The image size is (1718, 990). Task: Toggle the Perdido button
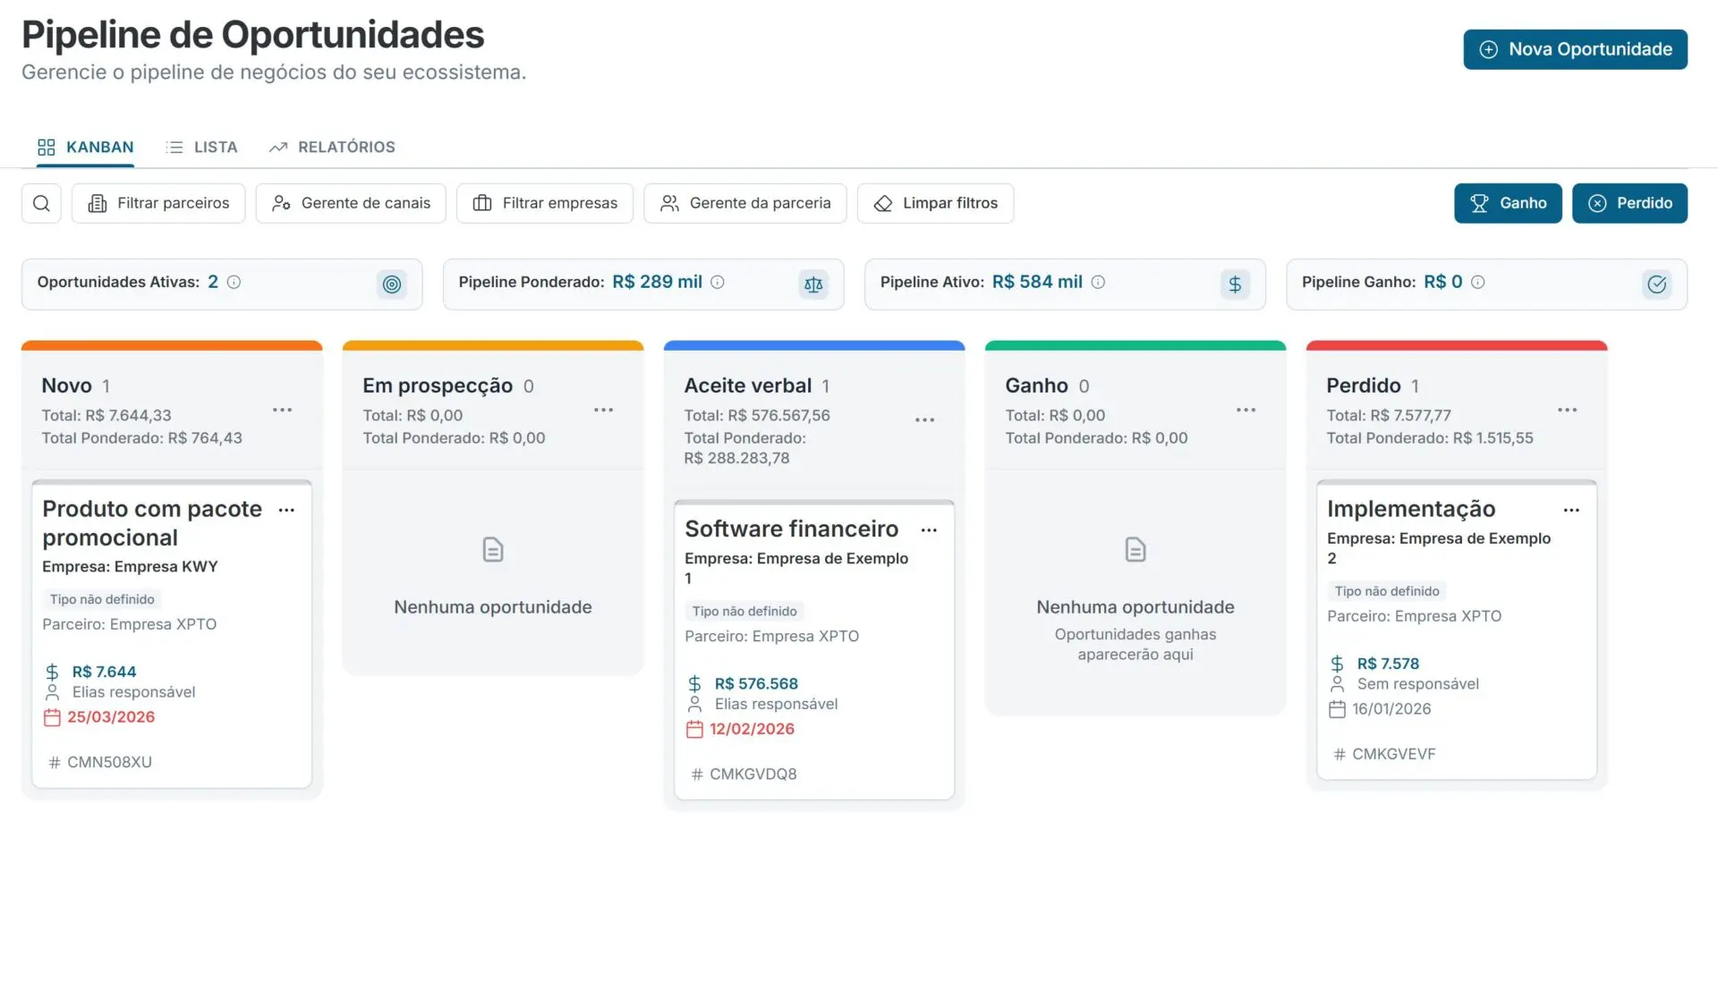coord(1629,203)
